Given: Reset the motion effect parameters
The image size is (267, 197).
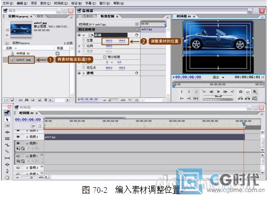Looking at the screenshot, I should coord(137,35).
